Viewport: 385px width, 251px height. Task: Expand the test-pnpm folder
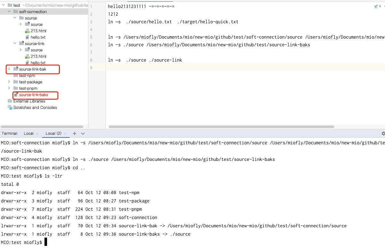tap(9, 88)
